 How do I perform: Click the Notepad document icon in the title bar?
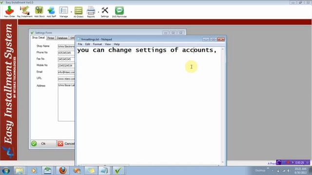79,39
